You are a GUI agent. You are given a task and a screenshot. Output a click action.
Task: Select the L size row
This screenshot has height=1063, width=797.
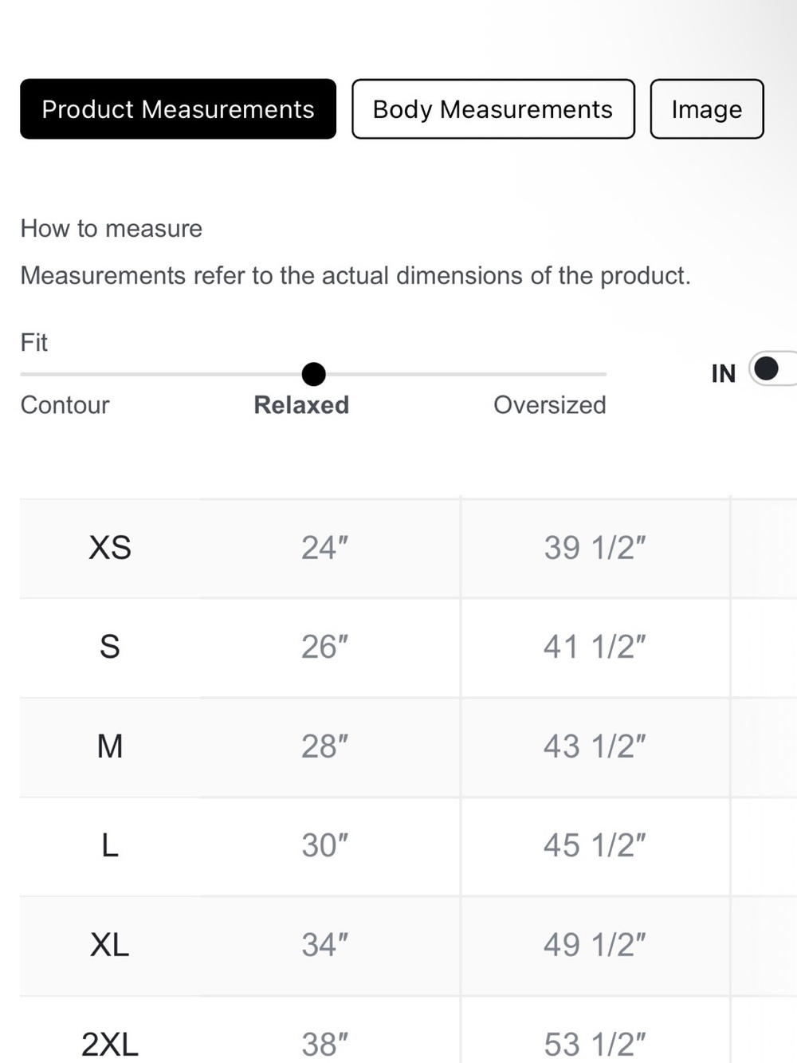(408, 845)
